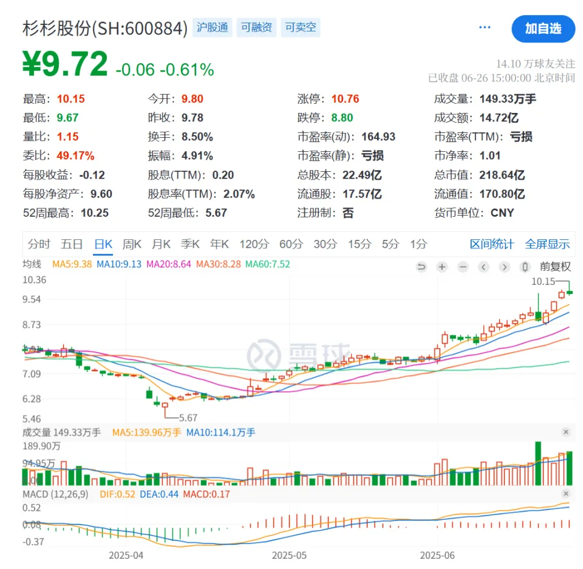Click the 5.67 low price marker
The image size is (583, 569).
click(x=188, y=418)
